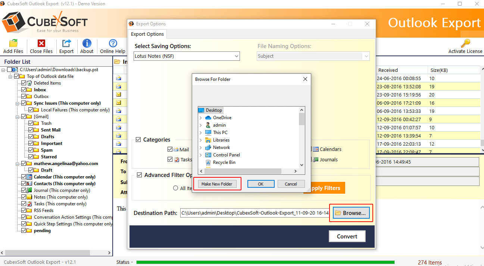Expand the admin folder node

tap(201, 125)
